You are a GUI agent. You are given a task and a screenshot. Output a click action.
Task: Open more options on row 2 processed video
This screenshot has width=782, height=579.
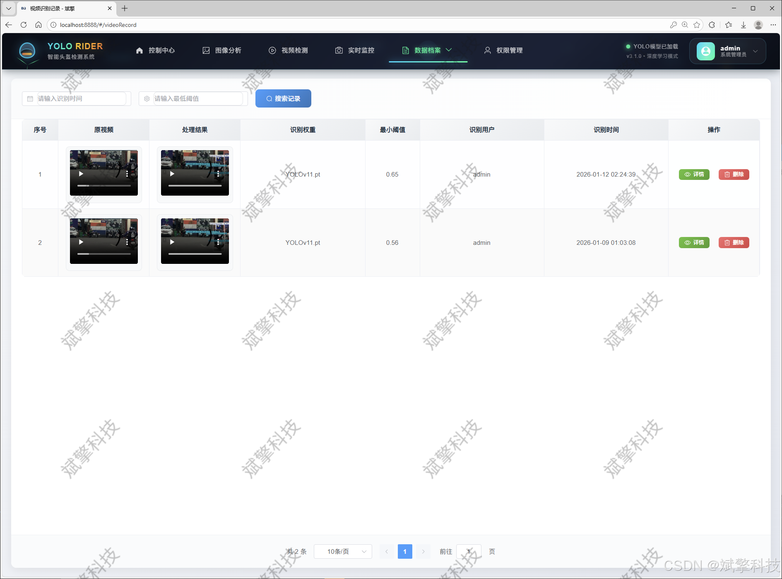pyautogui.click(x=218, y=242)
